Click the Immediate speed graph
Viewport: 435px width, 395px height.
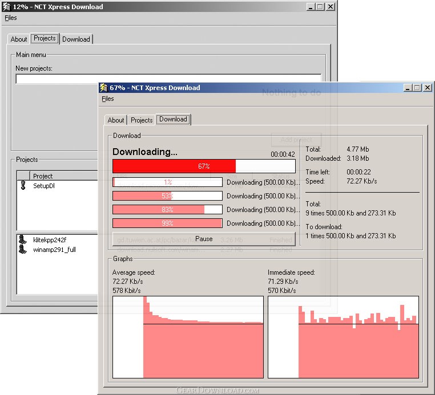pos(343,337)
